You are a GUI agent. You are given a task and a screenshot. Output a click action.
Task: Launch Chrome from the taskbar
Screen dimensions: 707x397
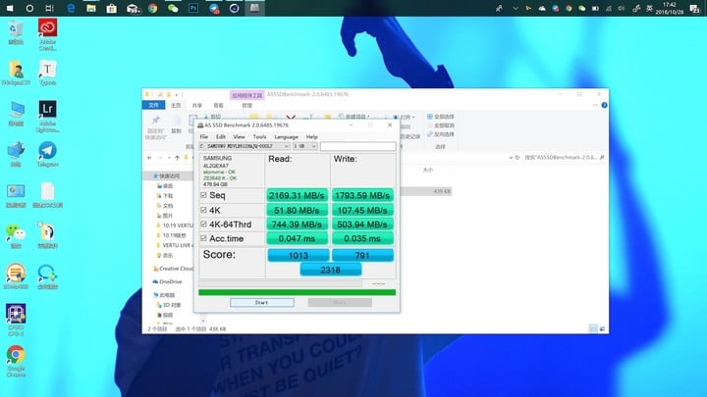[x=153, y=8]
